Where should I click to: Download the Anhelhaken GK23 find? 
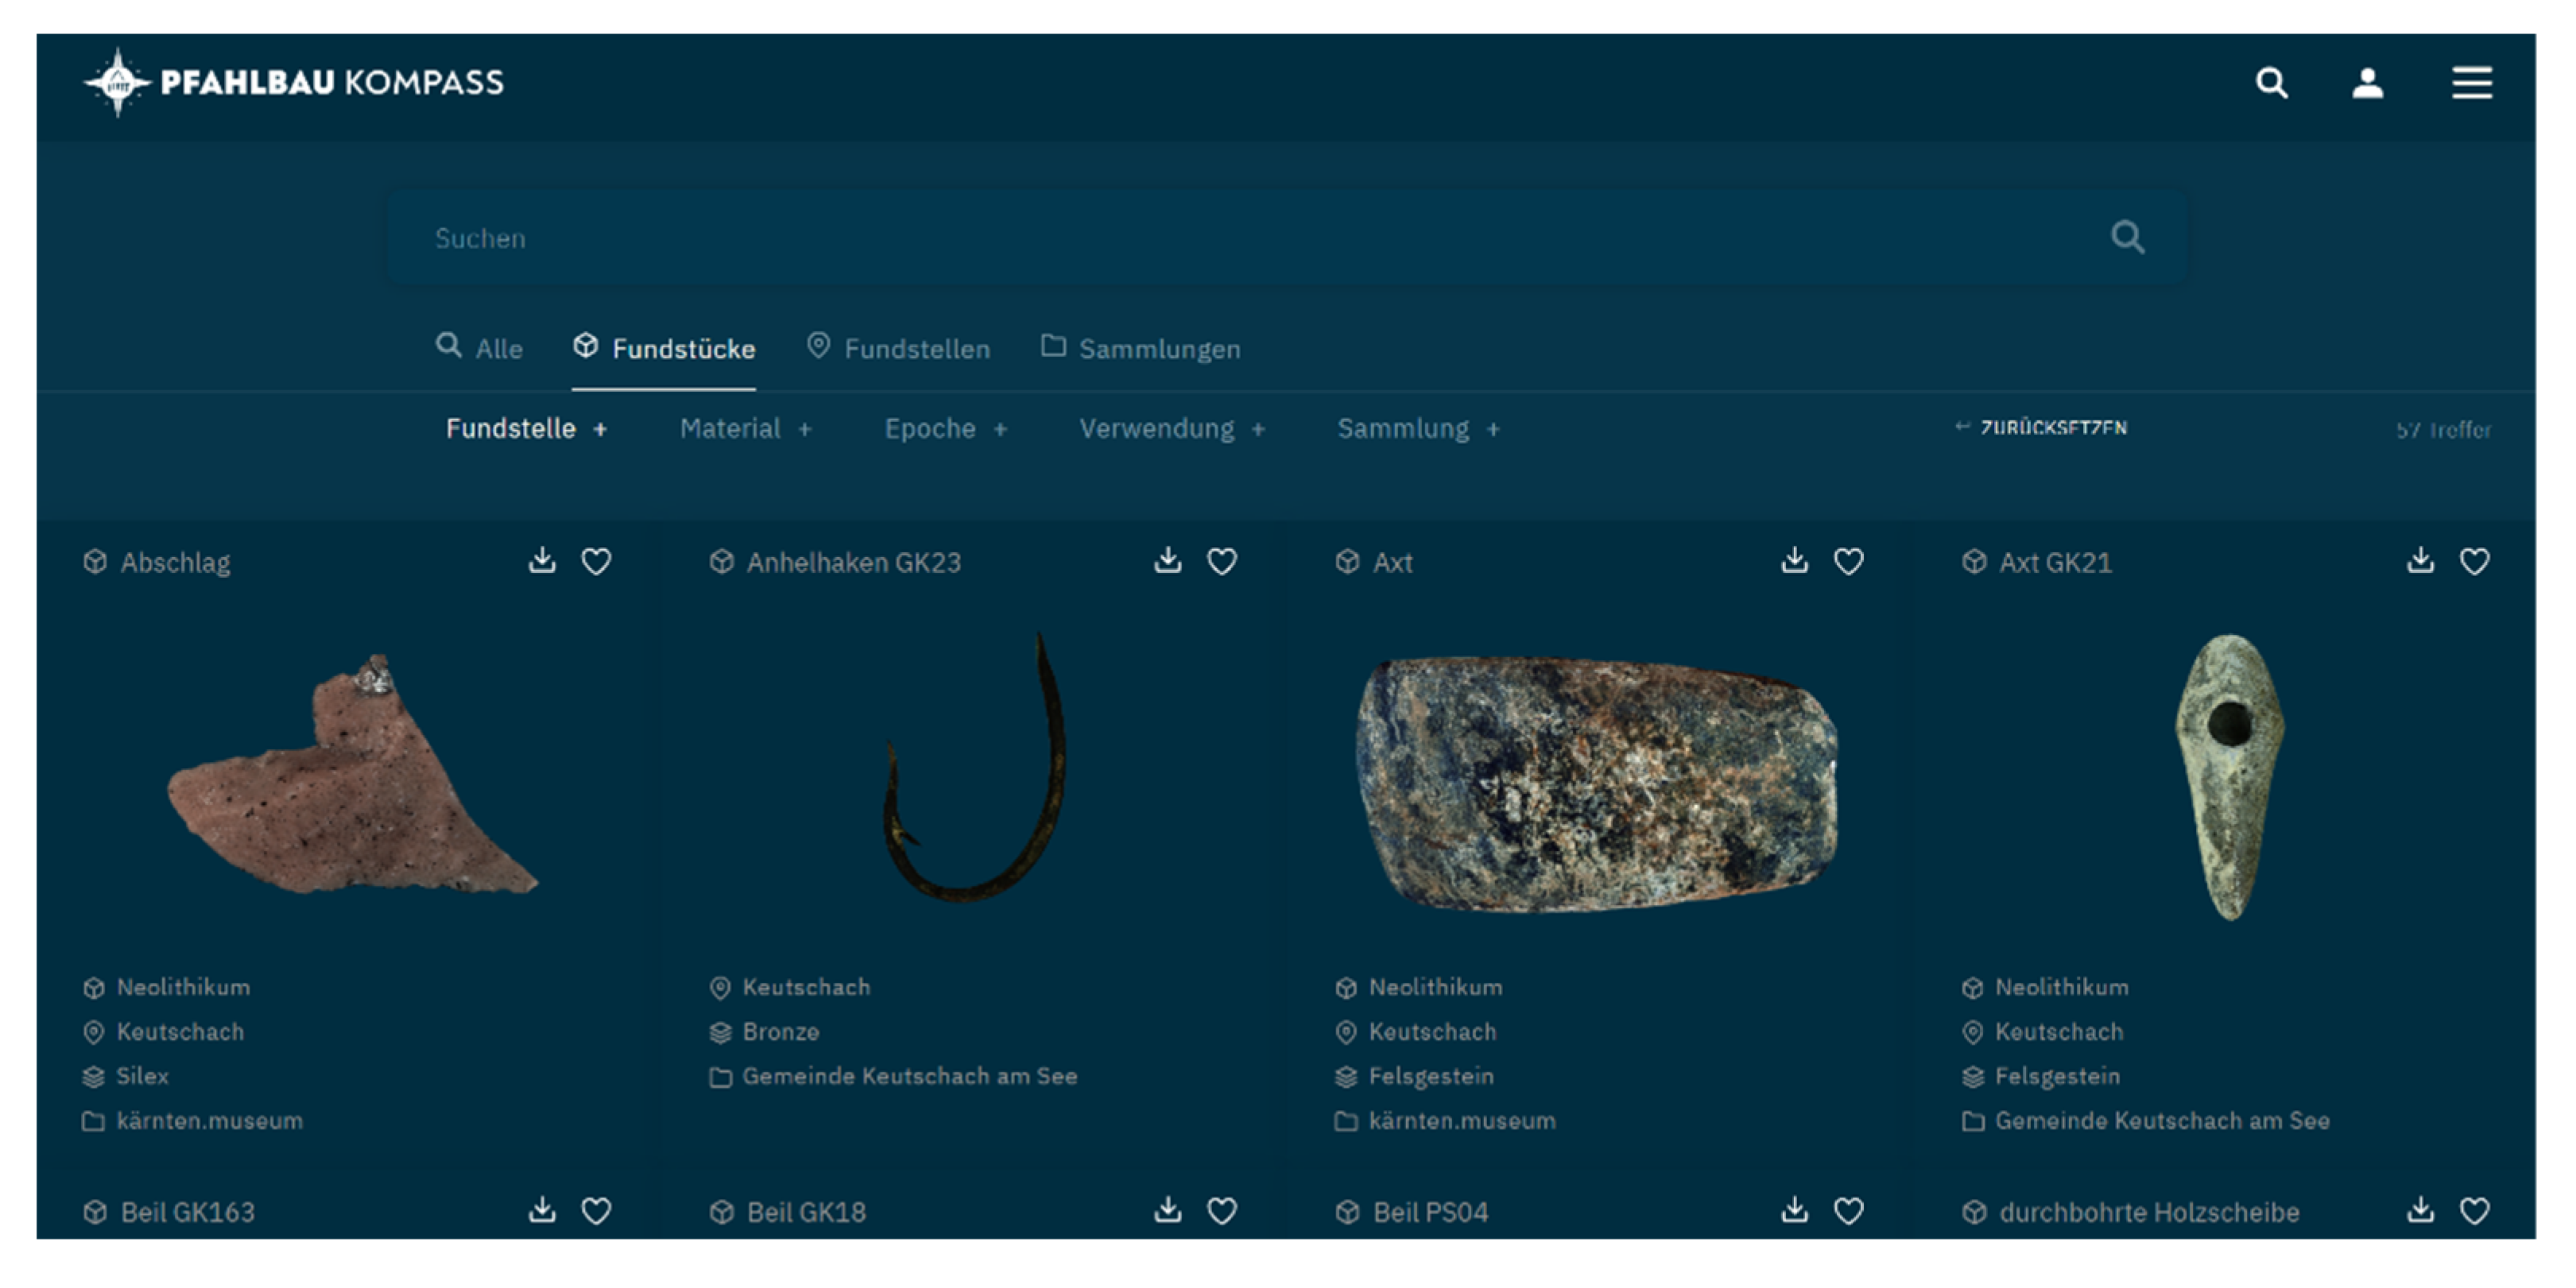[x=1167, y=560]
